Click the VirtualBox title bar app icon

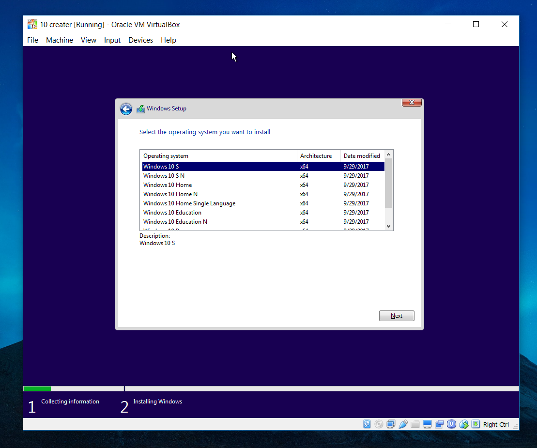(x=32, y=24)
